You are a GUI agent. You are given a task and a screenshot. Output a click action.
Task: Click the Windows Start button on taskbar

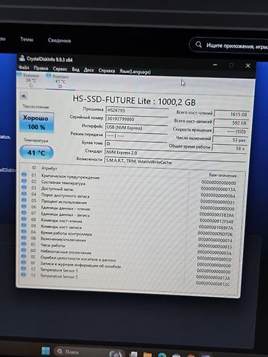(x=46, y=350)
